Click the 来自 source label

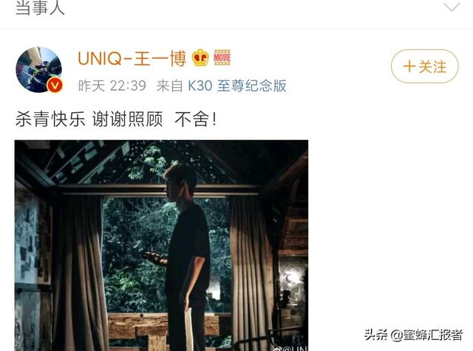[169, 86]
